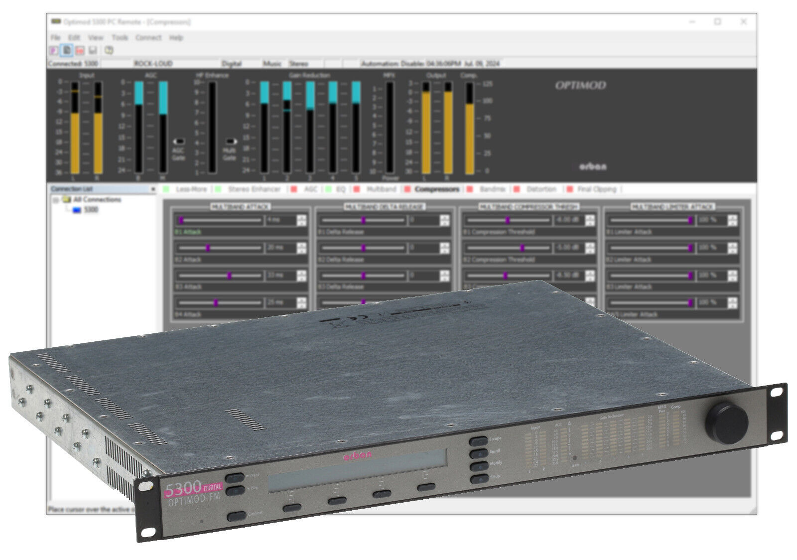Select the blue 5300 connection icon in tree

[x=77, y=210]
